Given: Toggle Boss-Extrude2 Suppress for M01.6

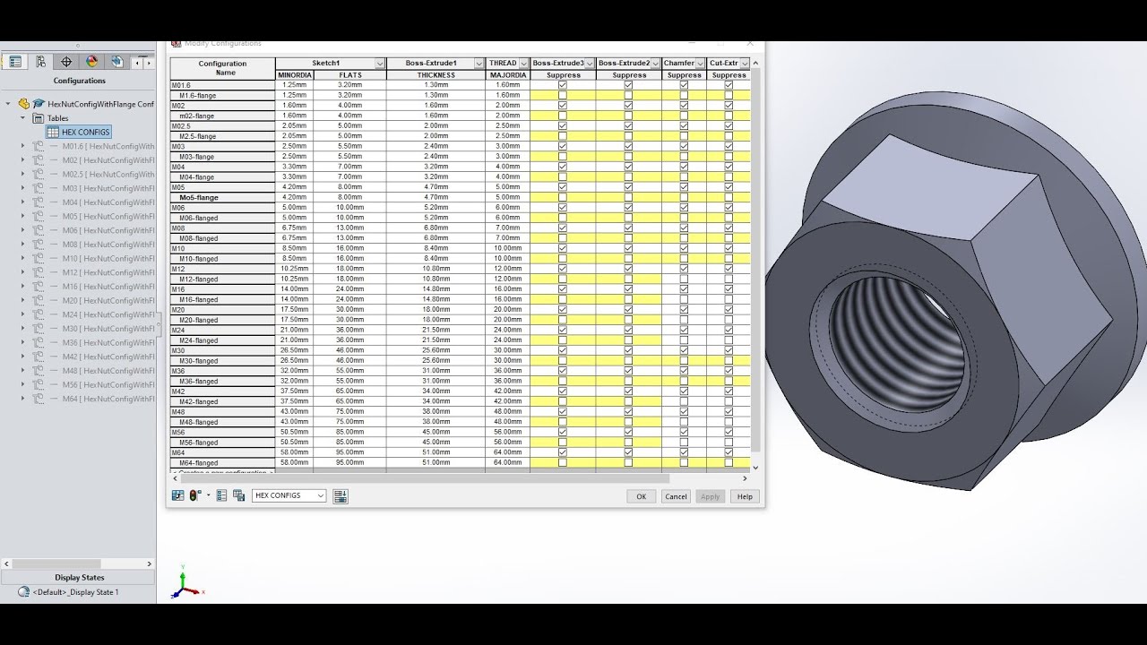Looking at the screenshot, I should pos(628,85).
